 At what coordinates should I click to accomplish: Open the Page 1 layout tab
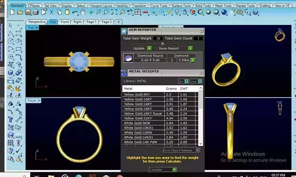pyautogui.click(x=92, y=22)
